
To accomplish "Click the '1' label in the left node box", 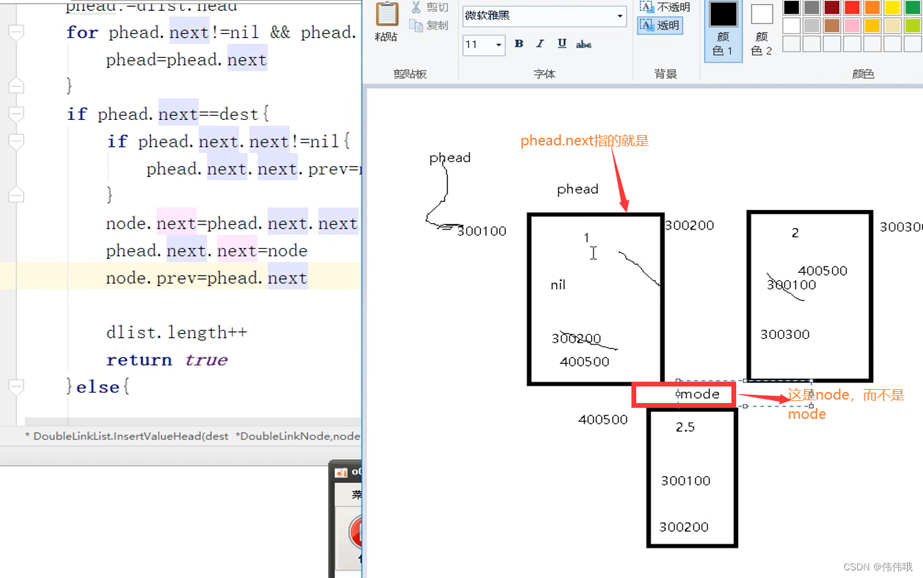I will click(587, 238).
